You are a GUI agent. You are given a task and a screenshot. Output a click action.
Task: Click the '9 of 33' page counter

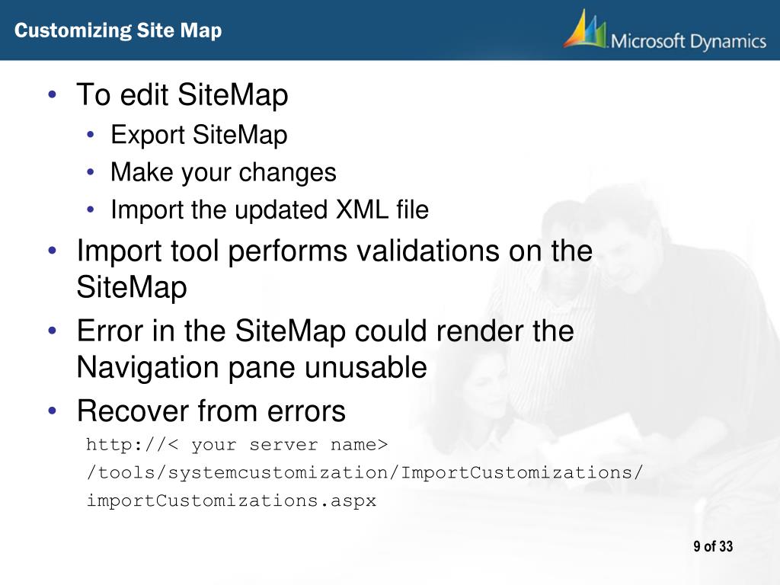pyautogui.click(x=713, y=546)
